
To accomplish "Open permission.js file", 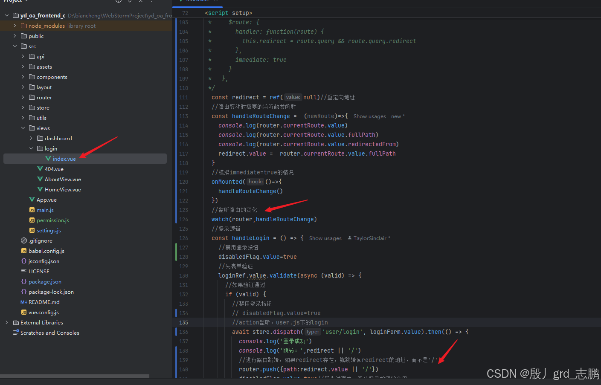I will coord(53,220).
